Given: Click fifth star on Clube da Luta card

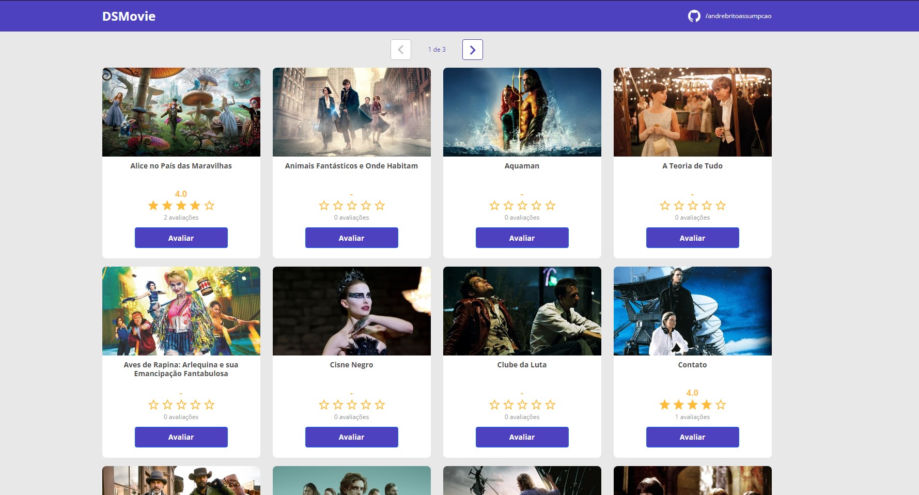Looking at the screenshot, I should point(550,405).
